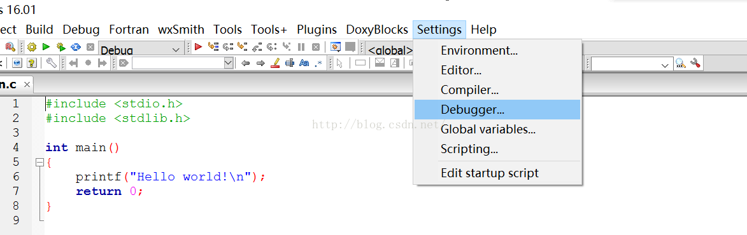Click the blue web browser icon
The image size is (747, 235).
[x=17, y=63]
